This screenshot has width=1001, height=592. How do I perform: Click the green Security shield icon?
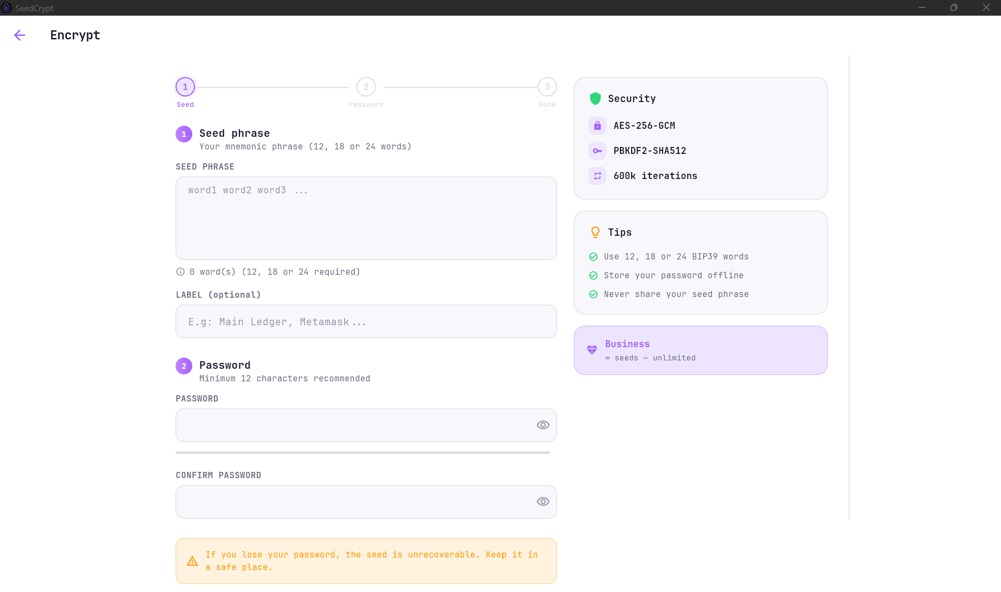pyautogui.click(x=595, y=99)
